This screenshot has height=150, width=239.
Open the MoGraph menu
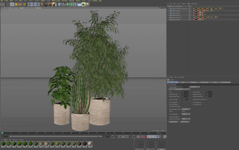(65, 1)
